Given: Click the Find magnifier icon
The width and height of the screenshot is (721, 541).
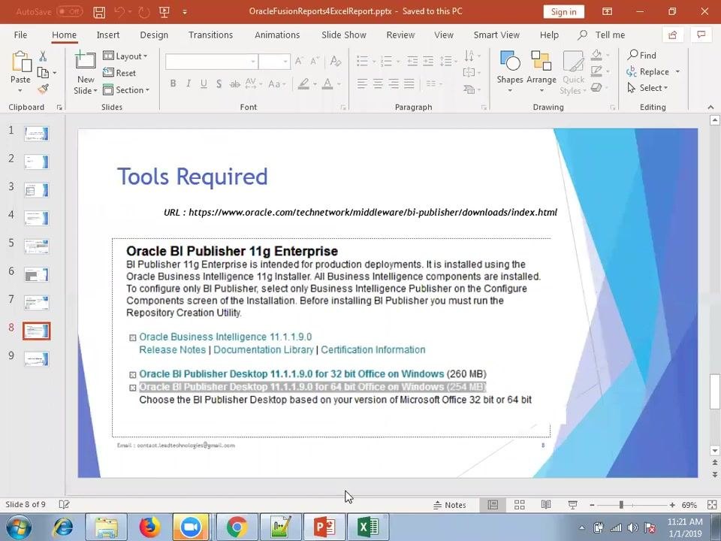Looking at the screenshot, I should tap(632, 55).
